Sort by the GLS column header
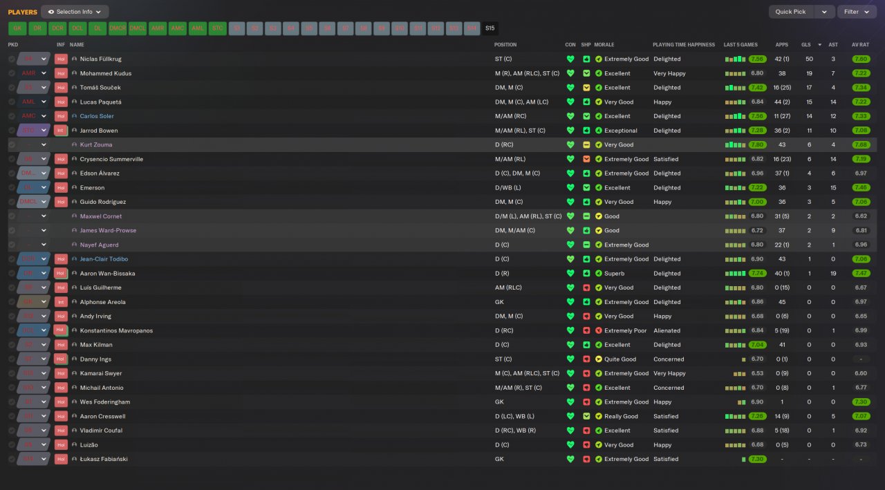Screen dimensions: 885x490 (x=806, y=45)
